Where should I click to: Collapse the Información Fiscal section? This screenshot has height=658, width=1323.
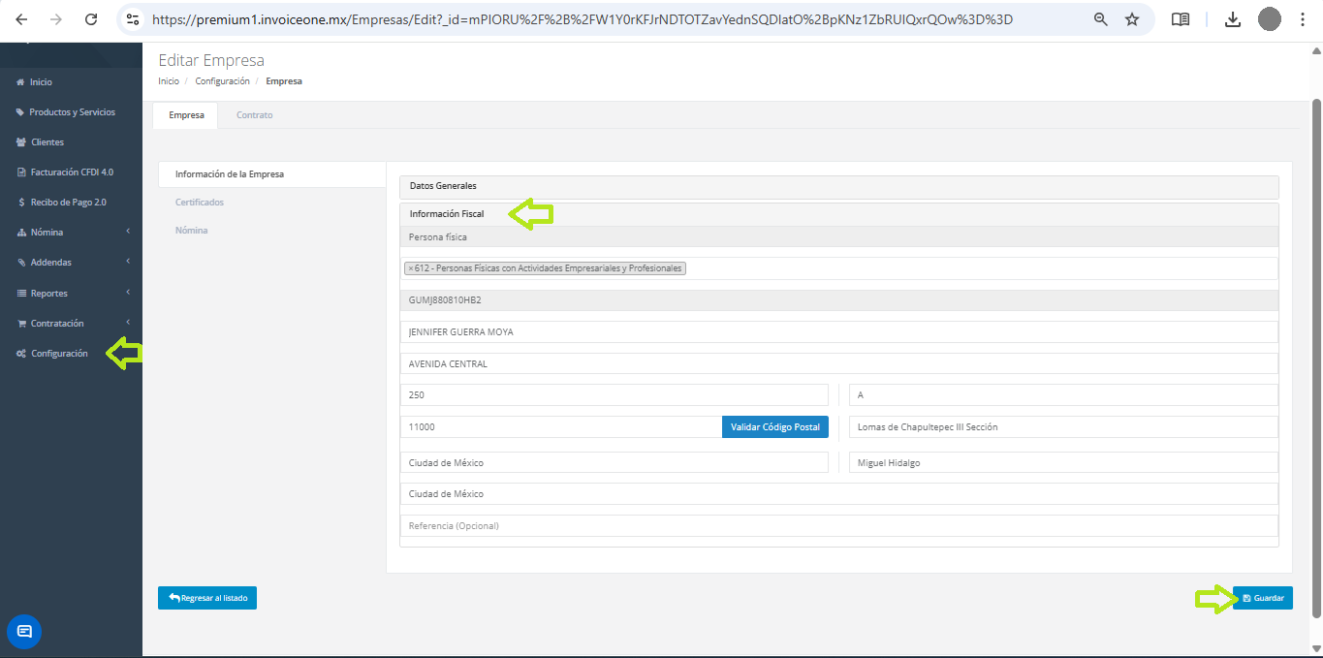[447, 214]
